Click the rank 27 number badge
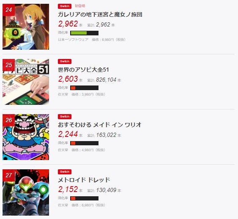Screen dimensions: 238x219 click(x=8, y=176)
